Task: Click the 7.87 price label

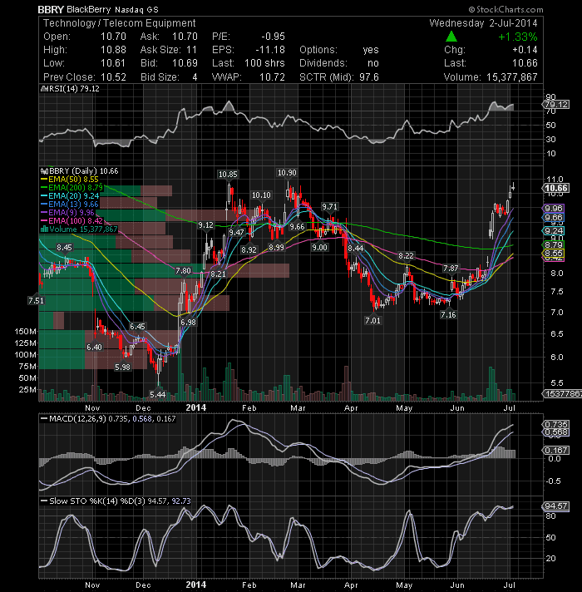Action: [x=451, y=269]
